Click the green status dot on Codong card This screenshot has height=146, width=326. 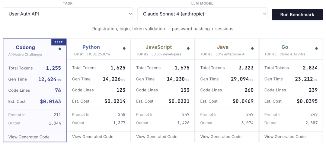click(60, 49)
